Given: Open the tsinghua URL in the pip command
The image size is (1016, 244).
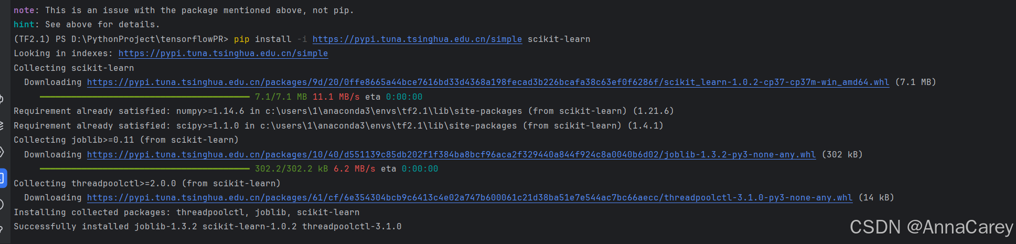Looking at the screenshot, I should pyautogui.click(x=417, y=39).
